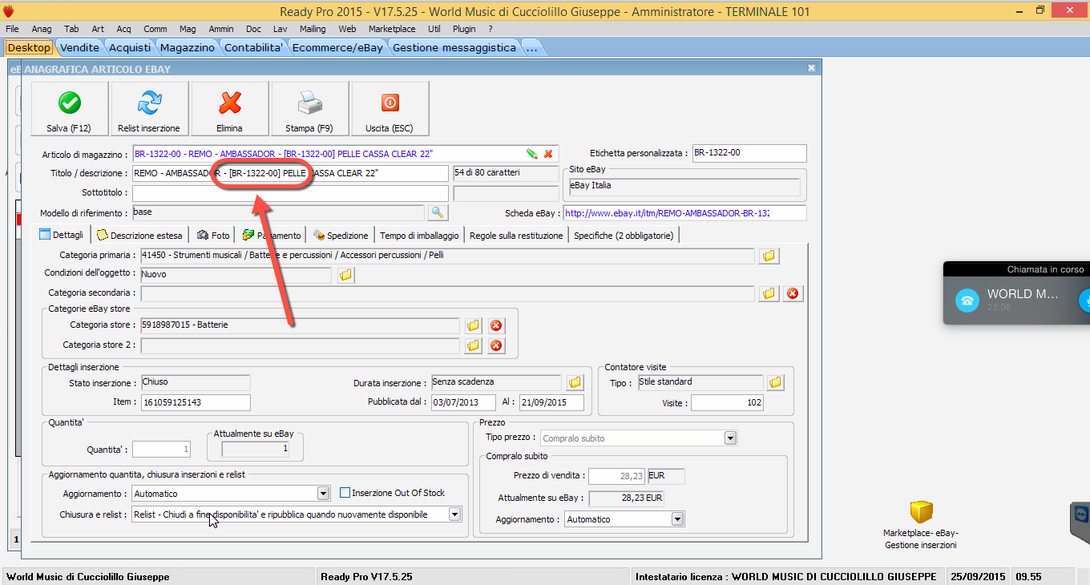Click the Salva (F12) green check button
1090x585 pixels.
(69, 109)
